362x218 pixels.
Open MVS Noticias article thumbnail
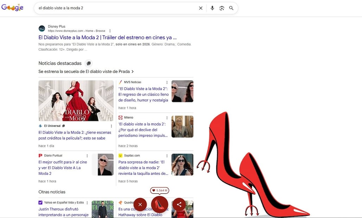pyautogui.click(x=182, y=91)
